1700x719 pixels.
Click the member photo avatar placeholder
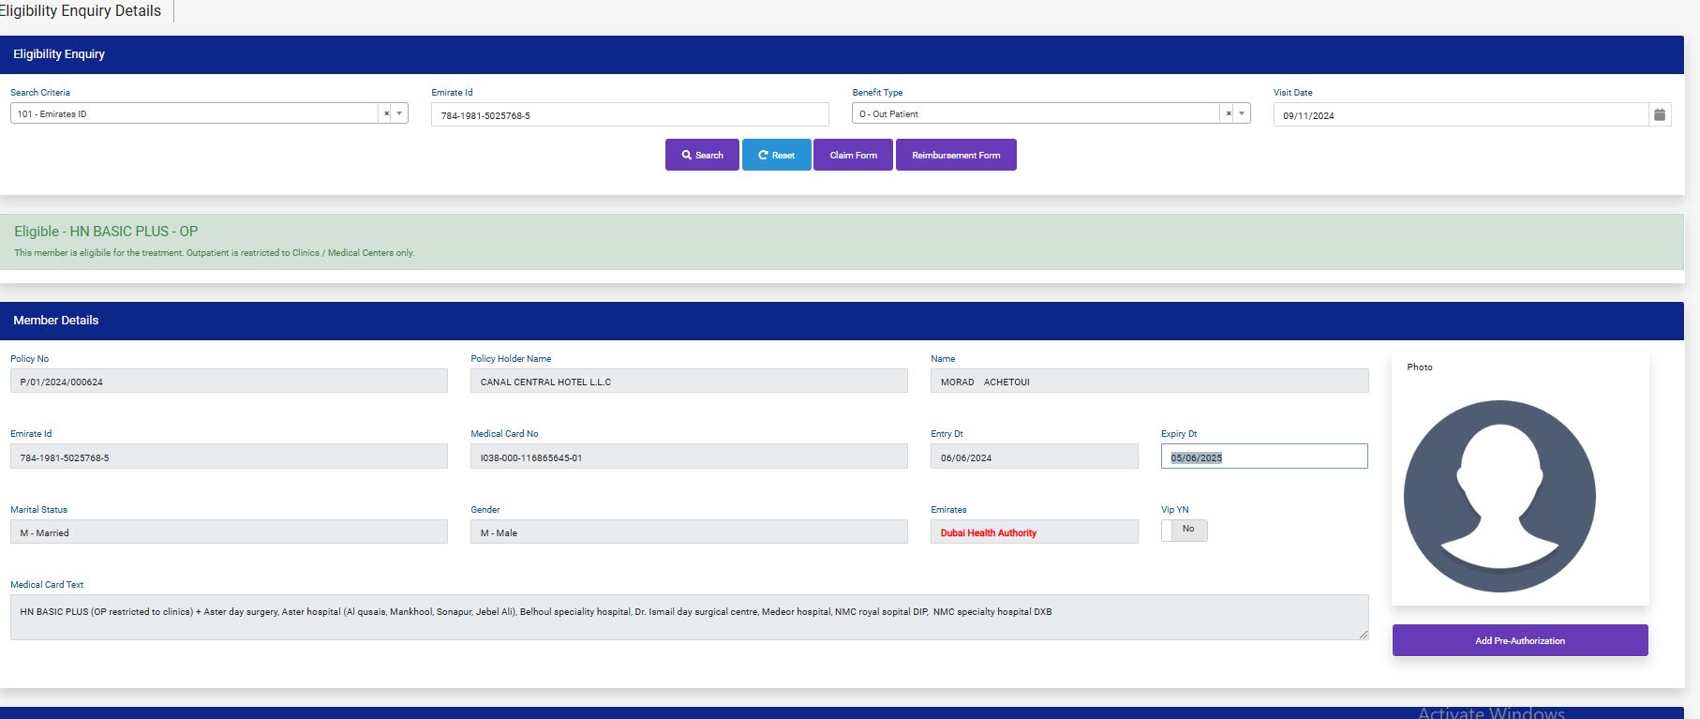[1499, 496]
